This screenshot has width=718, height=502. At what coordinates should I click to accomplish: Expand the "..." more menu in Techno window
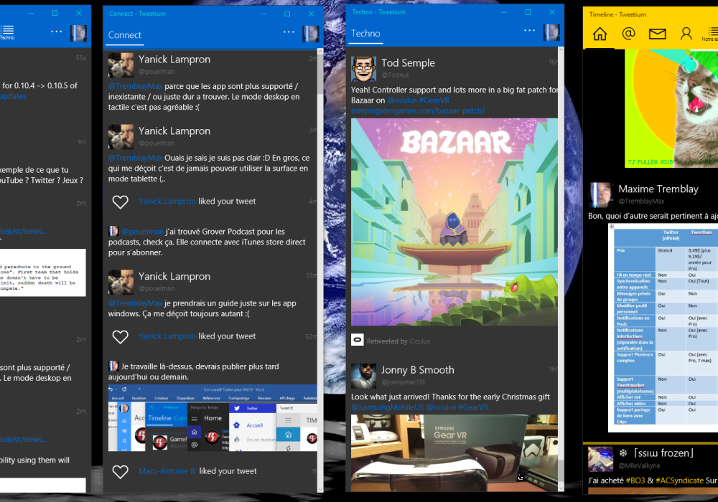(530, 31)
